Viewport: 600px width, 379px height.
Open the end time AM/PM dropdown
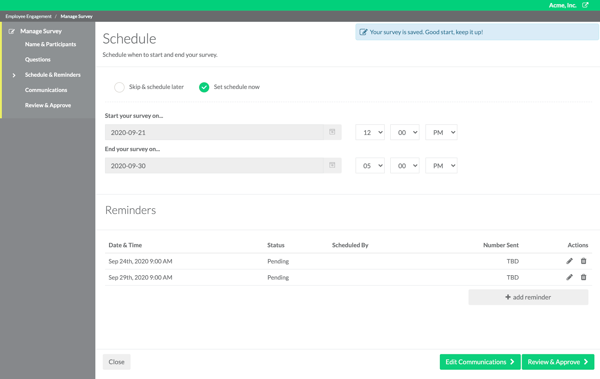[x=441, y=166]
